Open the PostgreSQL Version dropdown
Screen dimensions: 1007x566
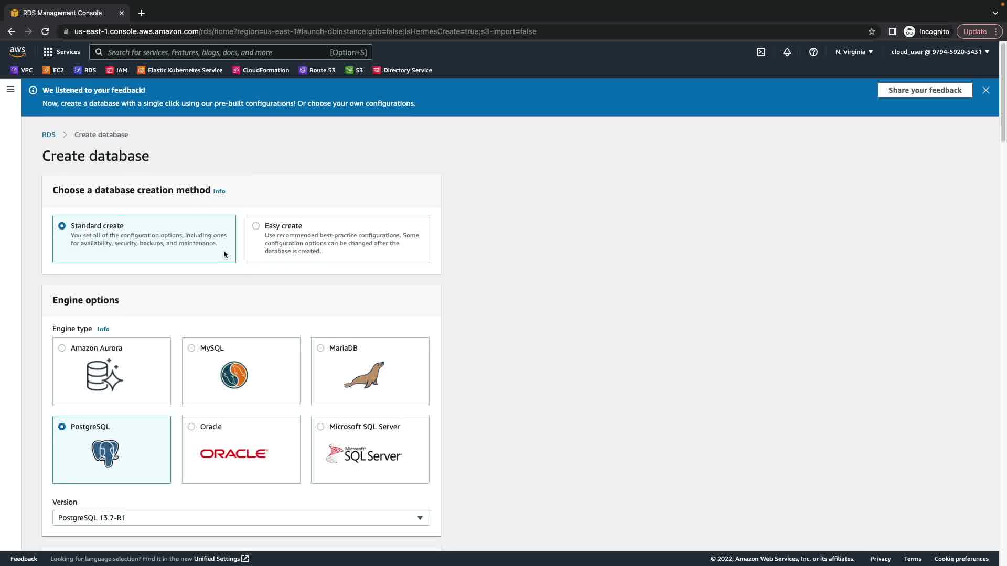[241, 518]
